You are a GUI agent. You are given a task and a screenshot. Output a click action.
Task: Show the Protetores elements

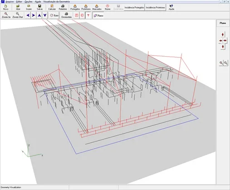[x=86, y=7]
